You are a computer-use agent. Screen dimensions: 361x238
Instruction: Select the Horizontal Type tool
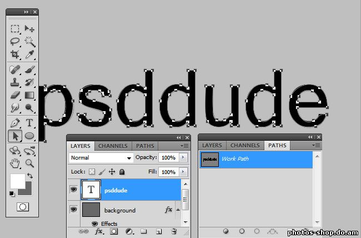pos(29,123)
